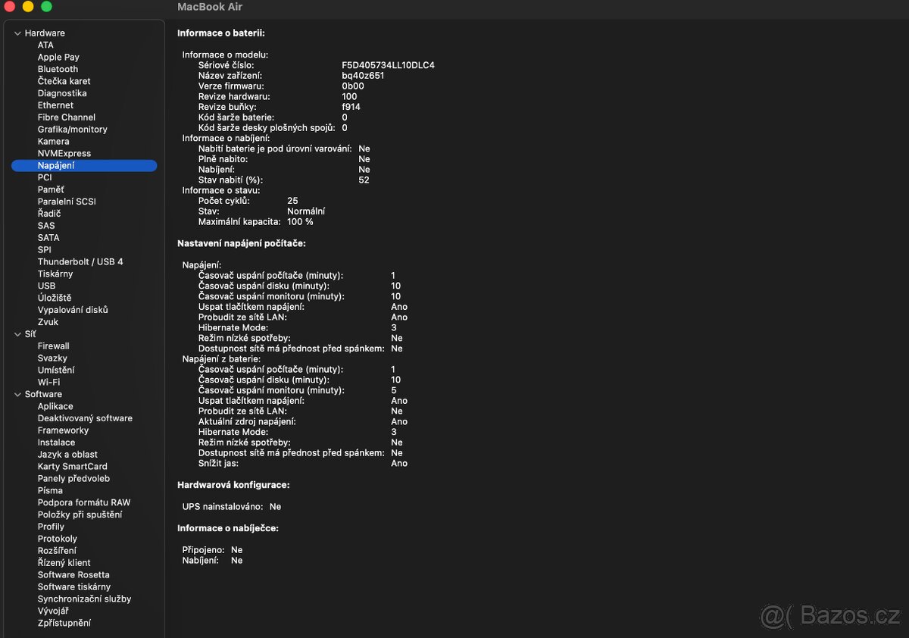Click the Stav value Normální
Screen dimensions: 909x638
pos(306,211)
